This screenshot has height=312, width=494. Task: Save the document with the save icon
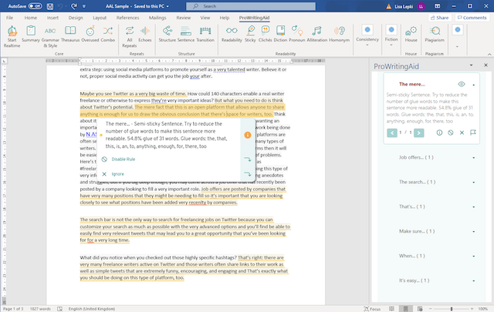49,6
